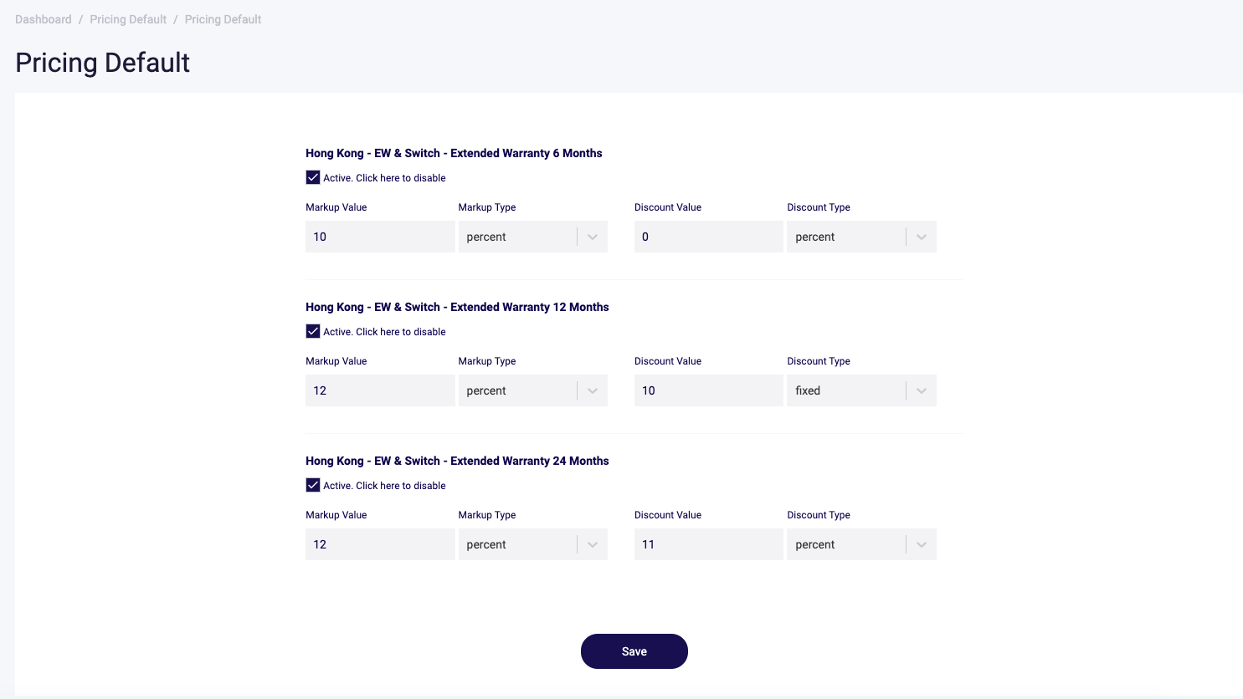Toggle the Extended Warranty 24 Months active checkbox
Viewport: 1243px width, 699px height.
click(x=313, y=485)
